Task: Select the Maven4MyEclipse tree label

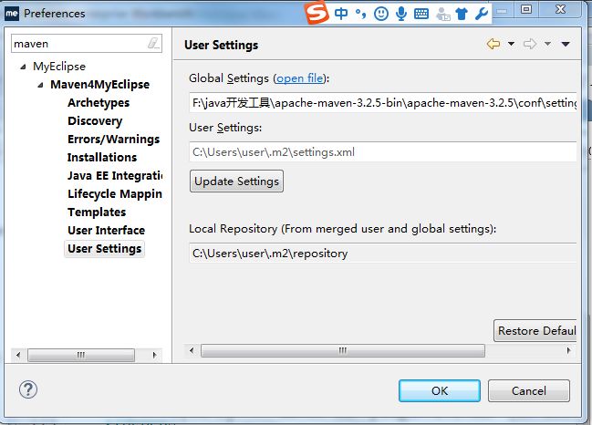Action: [100, 85]
